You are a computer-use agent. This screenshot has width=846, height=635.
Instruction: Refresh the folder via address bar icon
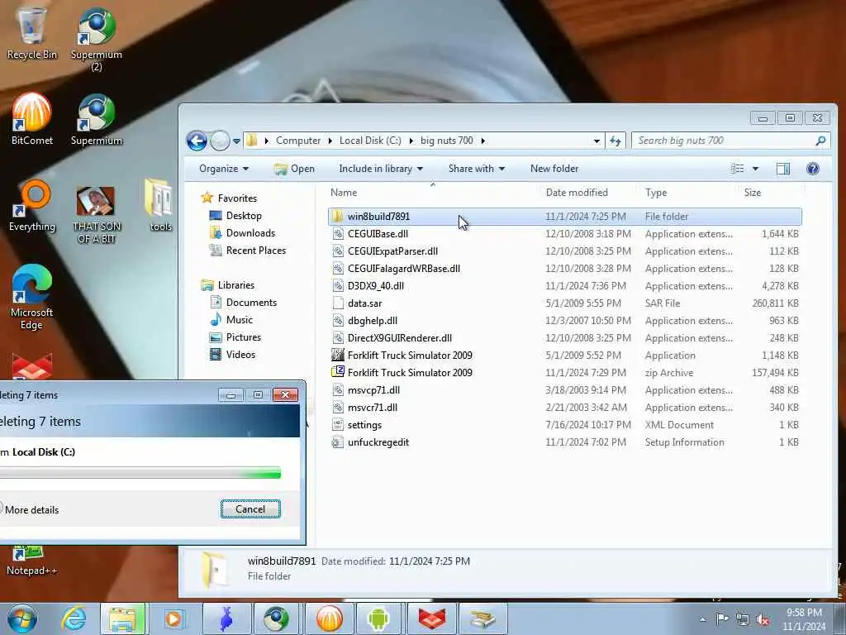pyautogui.click(x=615, y=141)
